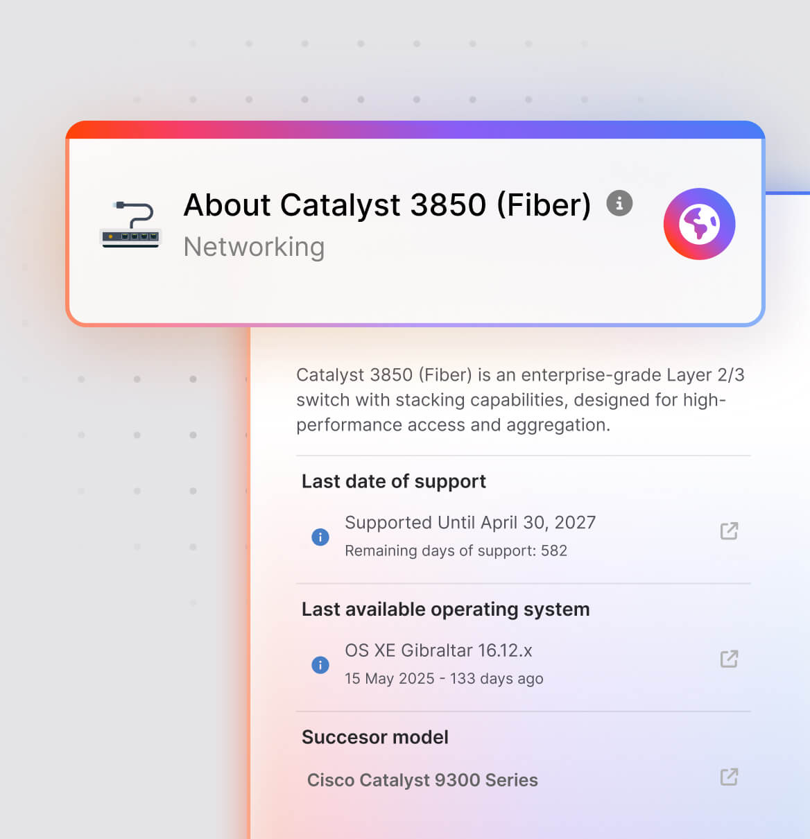Open the gradient globe icon button
810x839 pixels.
tap(699, 224)
